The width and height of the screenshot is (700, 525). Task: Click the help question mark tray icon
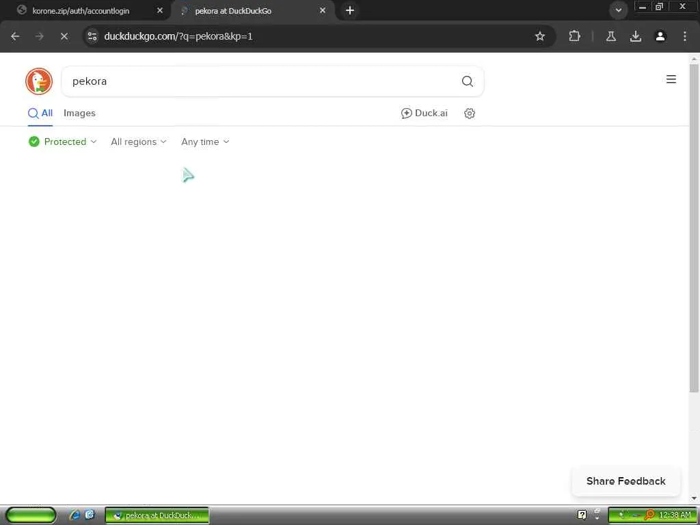582,515
